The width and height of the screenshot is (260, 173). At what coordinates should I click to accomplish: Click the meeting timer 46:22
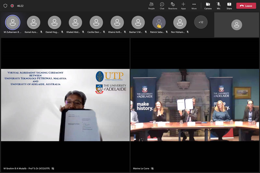(20, 6)
